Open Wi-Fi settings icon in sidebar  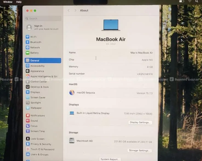(27, 37)
